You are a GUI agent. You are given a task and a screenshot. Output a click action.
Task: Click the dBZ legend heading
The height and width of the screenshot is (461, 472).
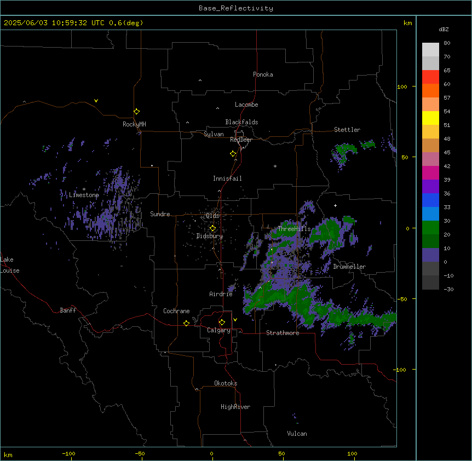[x=444, y=29]
